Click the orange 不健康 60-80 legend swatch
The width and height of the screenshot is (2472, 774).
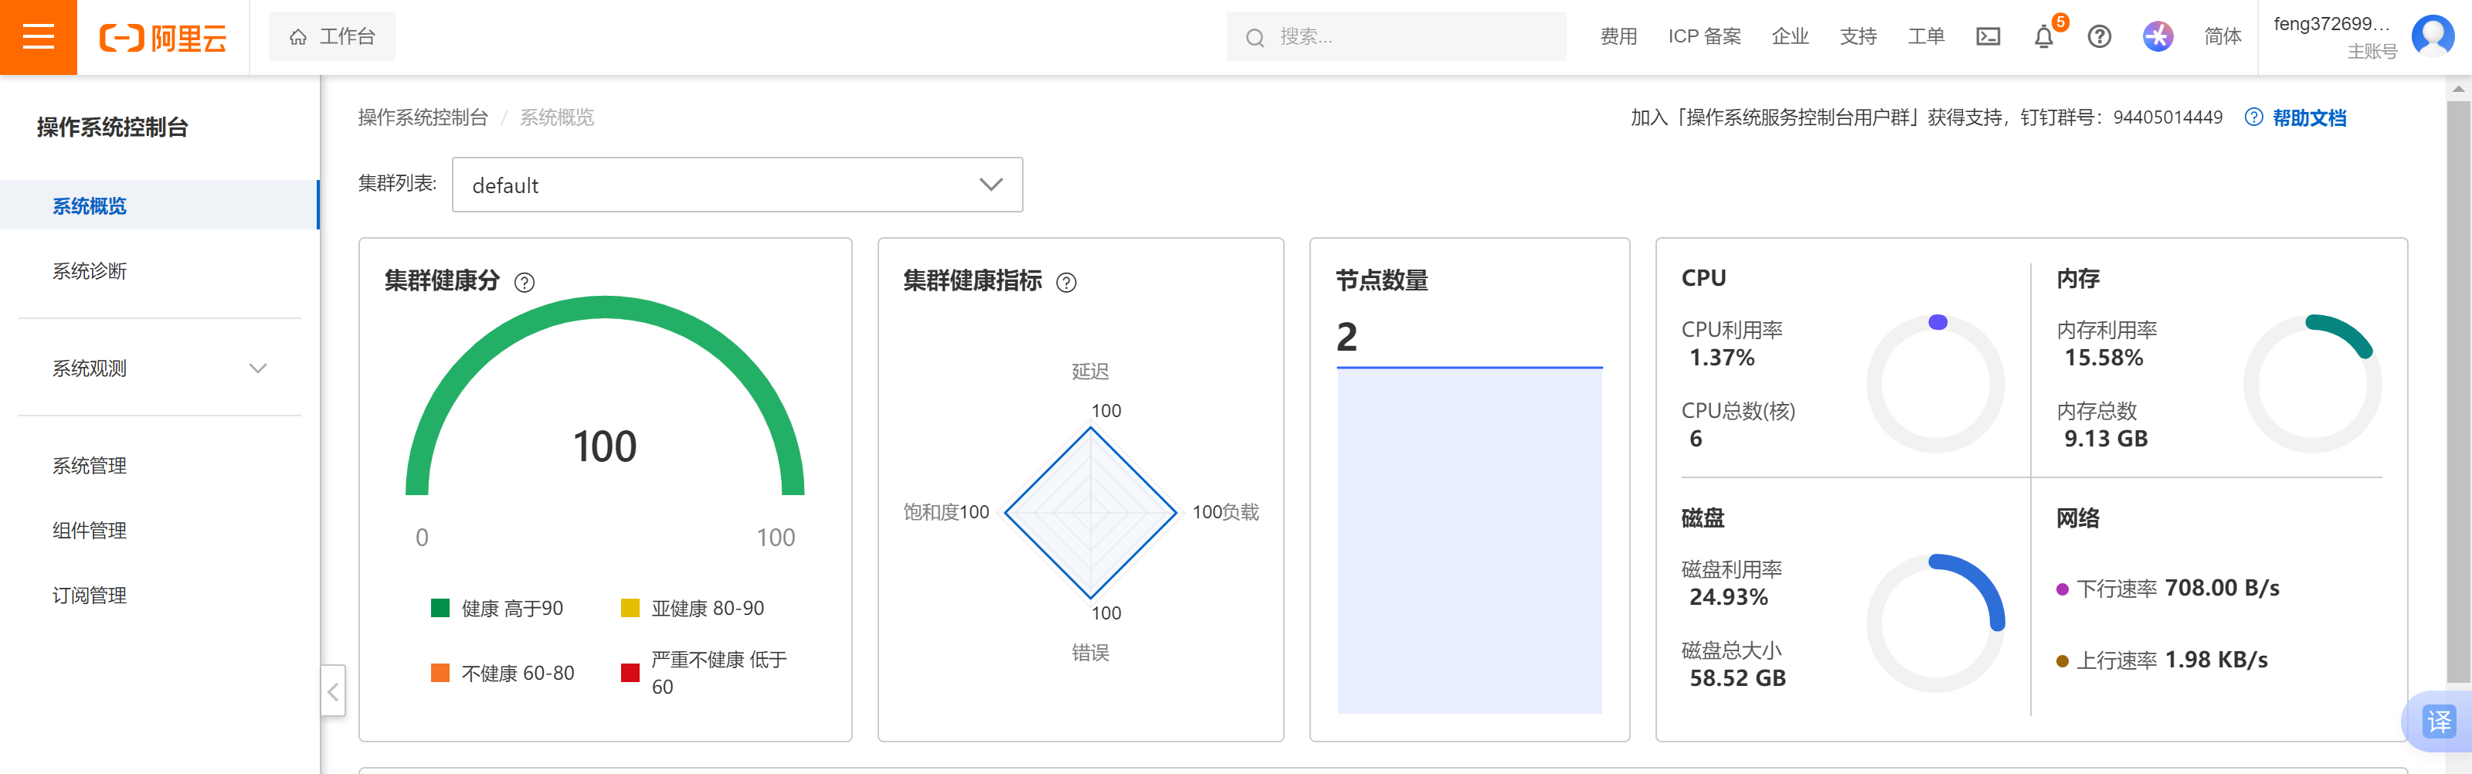coord(440,672)
